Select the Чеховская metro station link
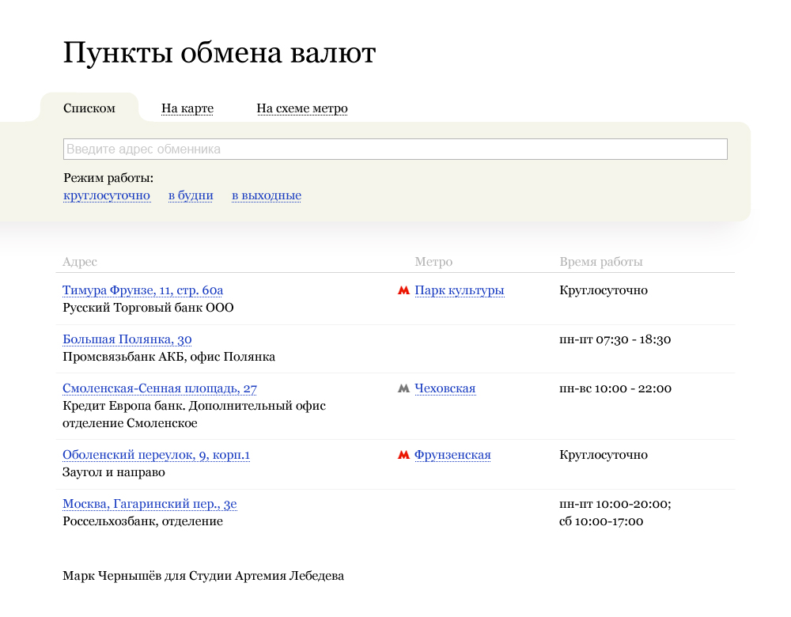 pyautogui.click(x=445, y=388)
